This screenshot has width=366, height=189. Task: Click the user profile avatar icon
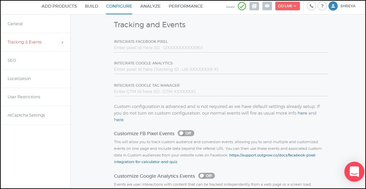click(333, 6)
